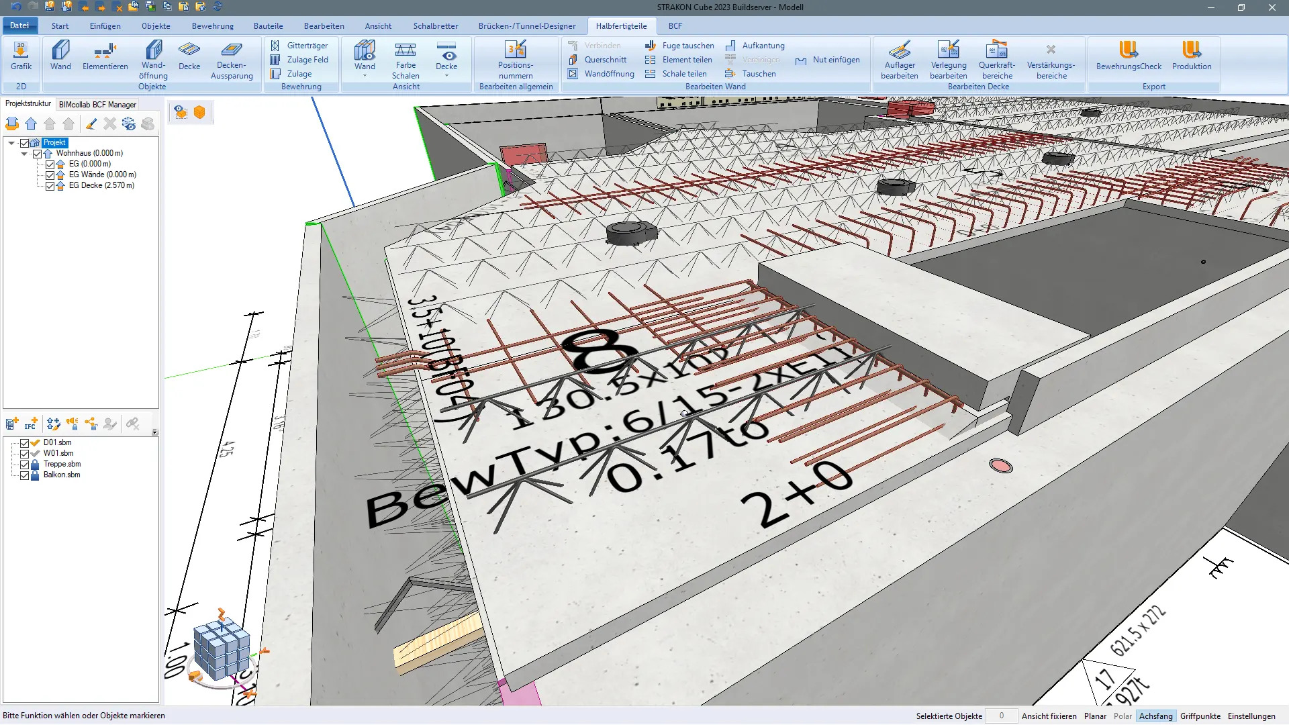Viewport: 1289px width, 725px height.
Task: Collapse the Wohnhaus tree node
Action: pyautogui.click(x=25, y=154)
